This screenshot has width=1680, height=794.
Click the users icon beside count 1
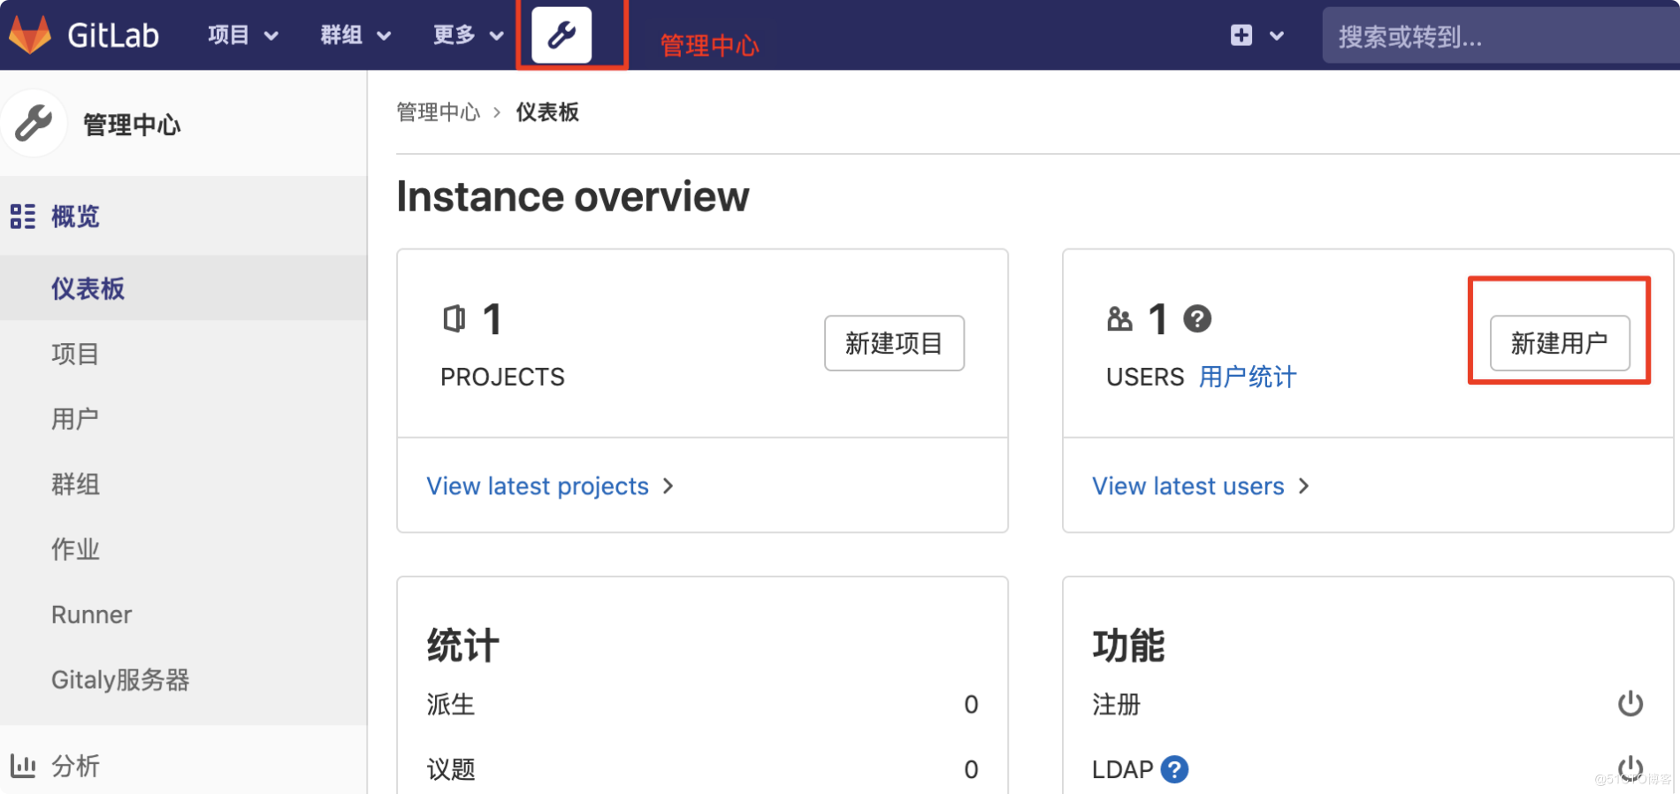click(x=1119, y=318)
